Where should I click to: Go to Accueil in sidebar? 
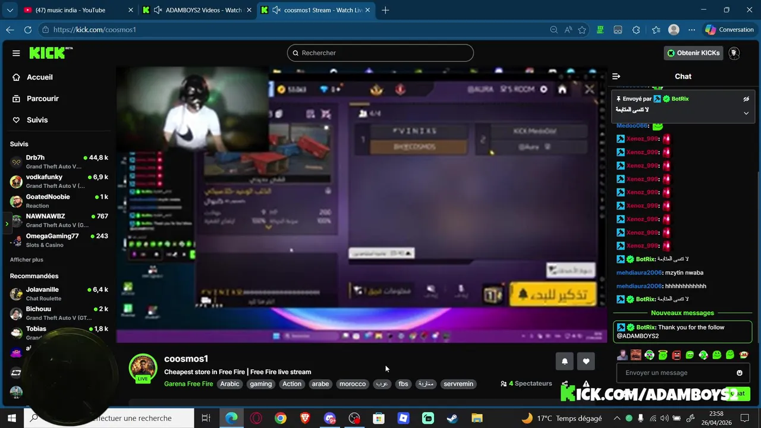tap(40, 77)
